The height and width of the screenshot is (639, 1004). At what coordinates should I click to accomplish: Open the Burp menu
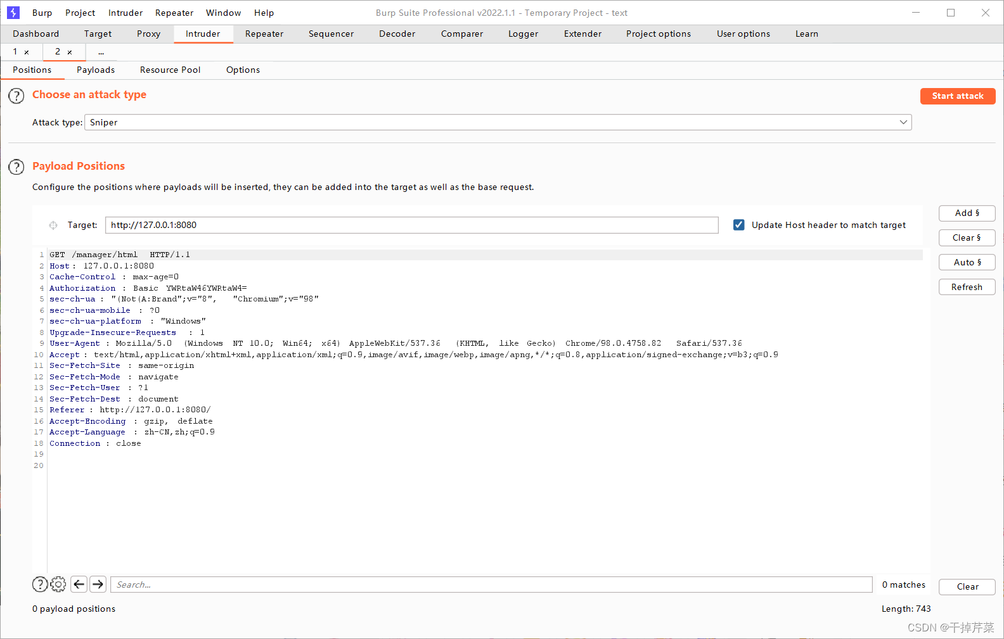(42, 13)
